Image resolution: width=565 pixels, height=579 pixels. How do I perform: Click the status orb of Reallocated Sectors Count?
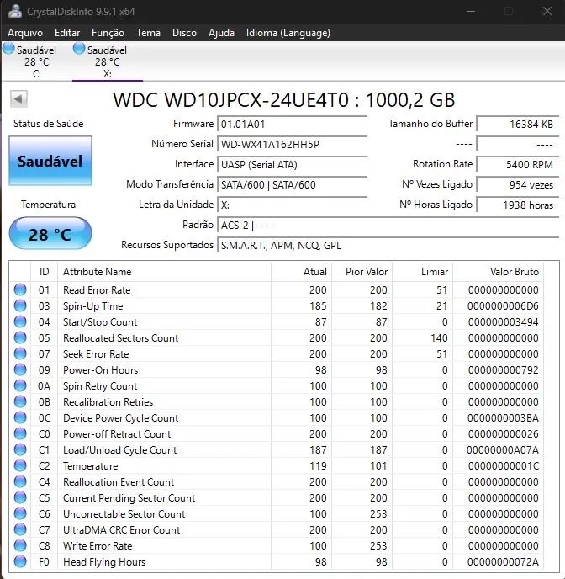[x=20, y=337]
